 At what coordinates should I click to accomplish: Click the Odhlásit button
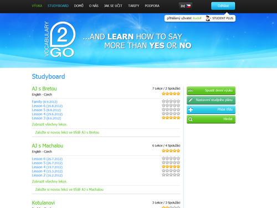coord(223,6)
